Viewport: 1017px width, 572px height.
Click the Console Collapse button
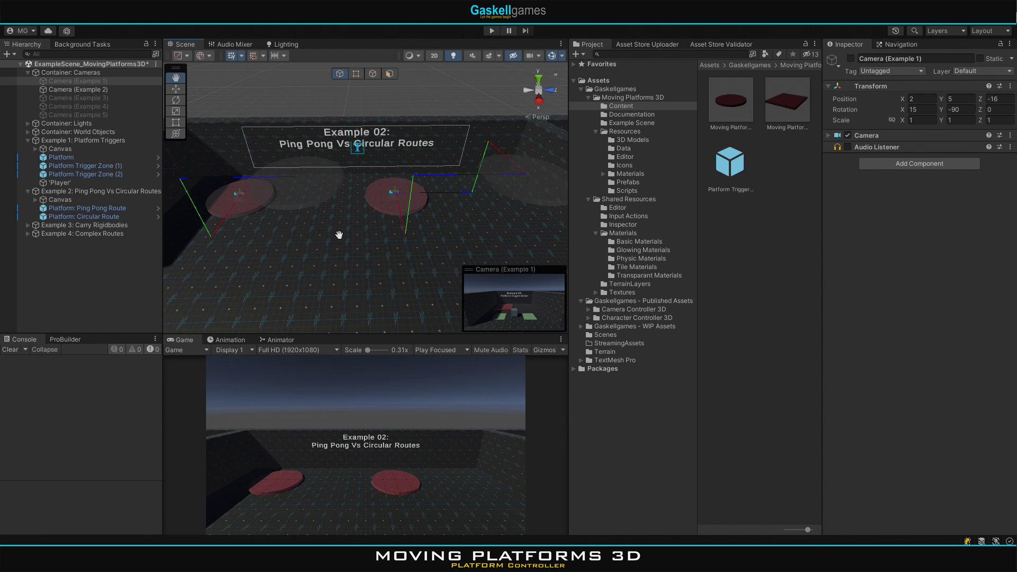click(44, 349)
